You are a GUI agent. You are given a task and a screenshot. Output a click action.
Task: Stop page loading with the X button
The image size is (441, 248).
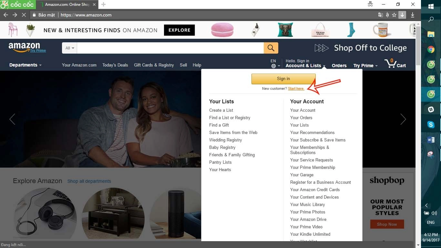(24, 15)
